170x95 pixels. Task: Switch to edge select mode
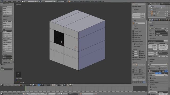point(53,85)
